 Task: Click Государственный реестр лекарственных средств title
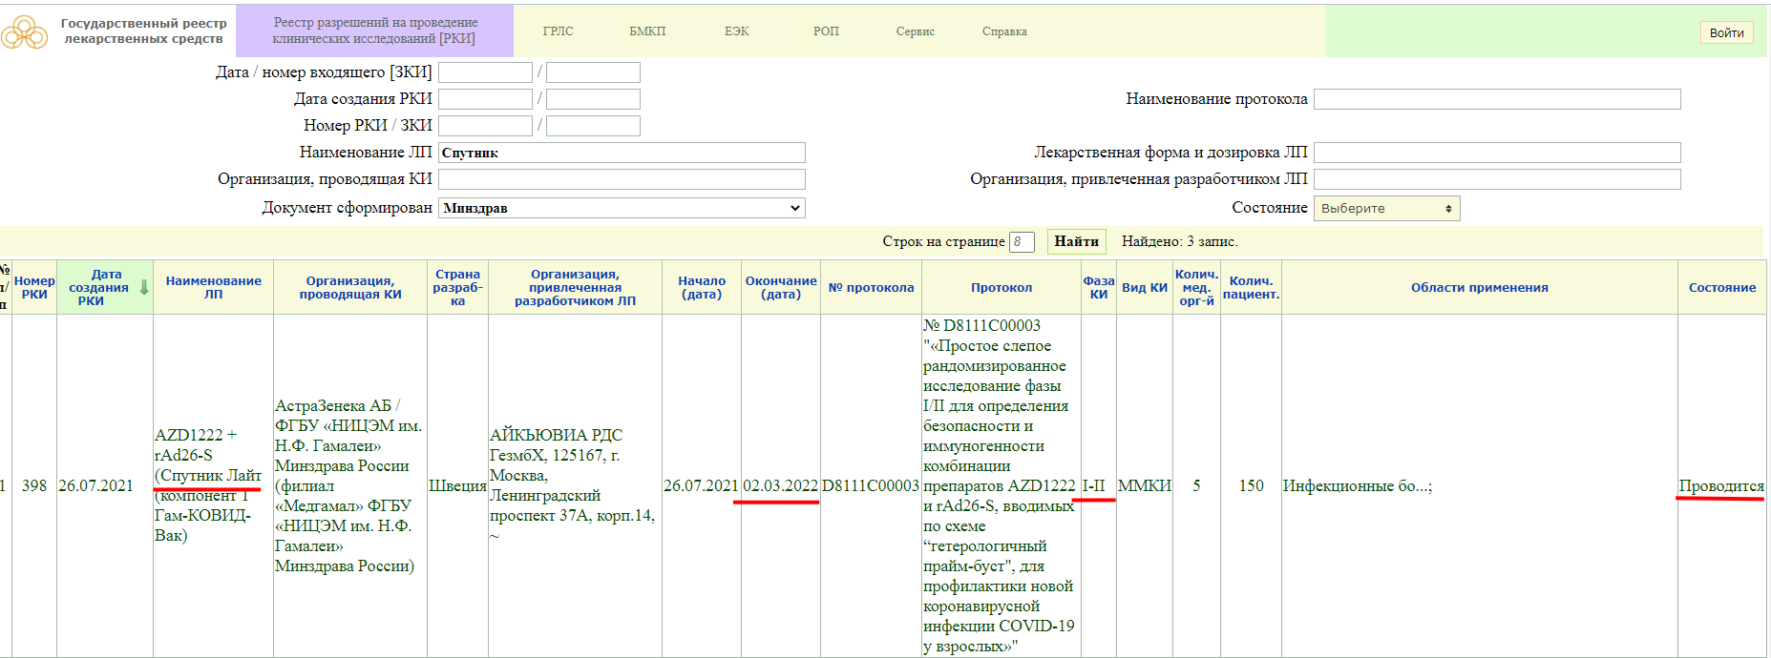(x=143, y=31)
